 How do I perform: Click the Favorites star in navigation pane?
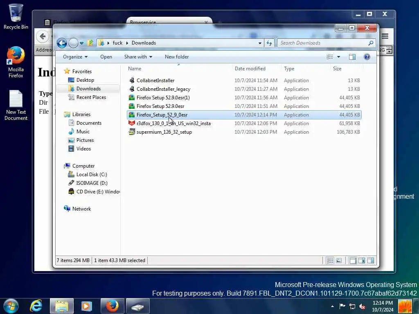pos(67,71)
